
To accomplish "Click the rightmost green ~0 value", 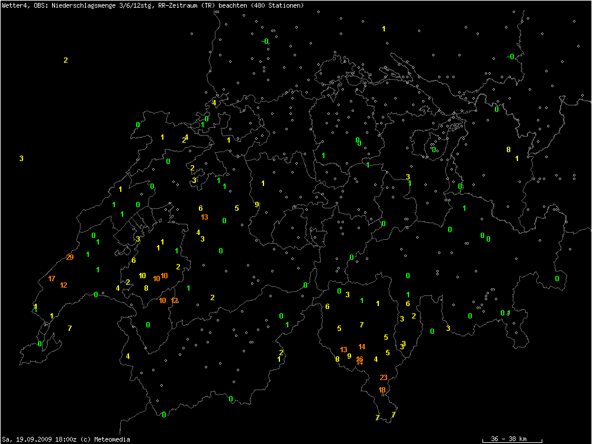I will tap(510, 57).
